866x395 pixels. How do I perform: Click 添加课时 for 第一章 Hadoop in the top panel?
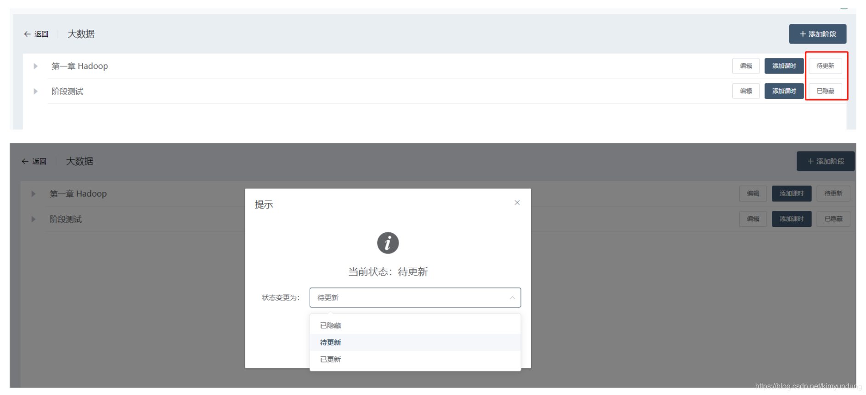[x=784, y=66]
